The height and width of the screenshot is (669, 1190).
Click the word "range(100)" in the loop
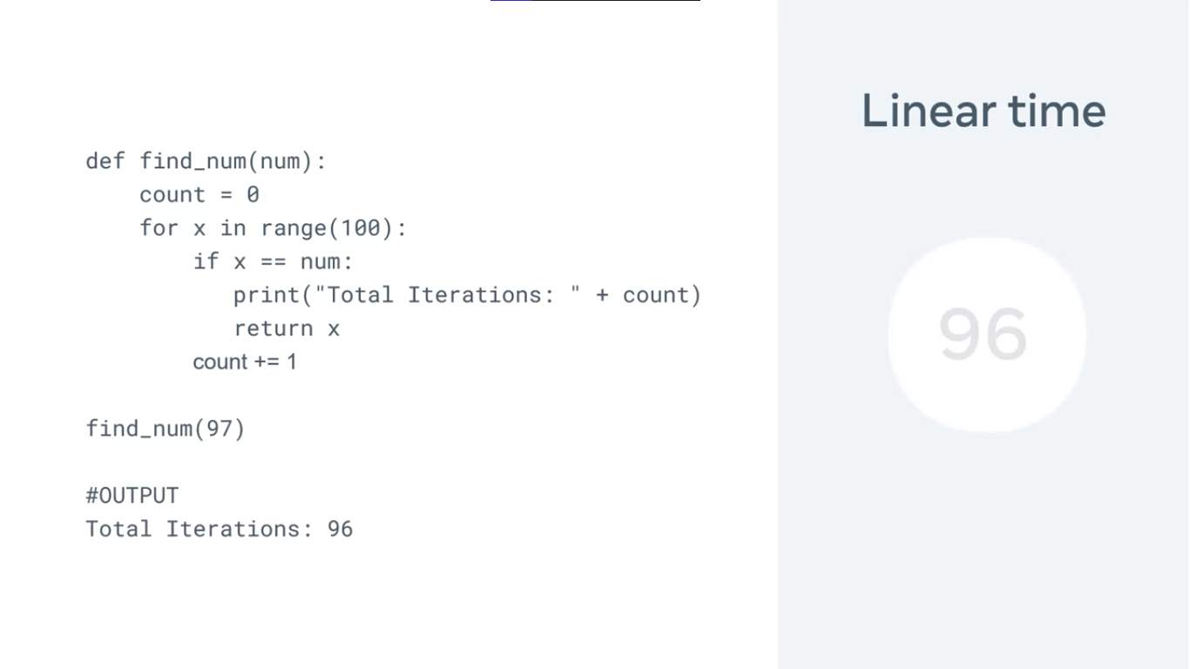pos(334,228)
